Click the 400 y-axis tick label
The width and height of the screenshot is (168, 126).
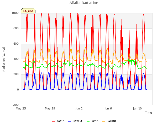16,59
